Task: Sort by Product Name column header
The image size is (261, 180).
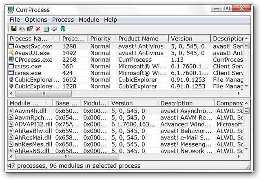Action: (x=138, y=38)
